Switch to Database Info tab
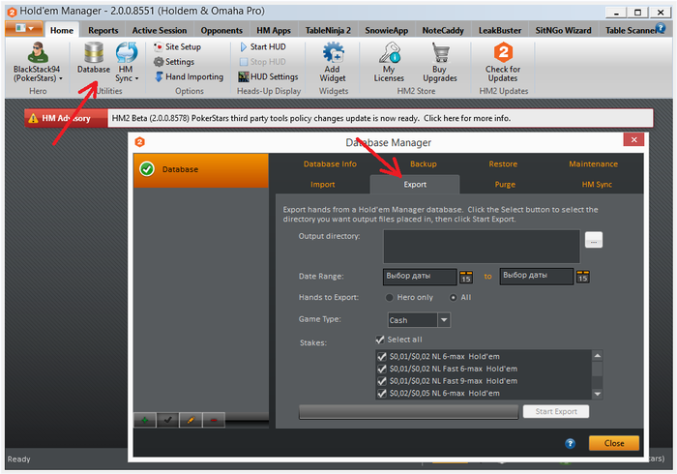This screenshot has width=677, height=474. click(330, 164)
